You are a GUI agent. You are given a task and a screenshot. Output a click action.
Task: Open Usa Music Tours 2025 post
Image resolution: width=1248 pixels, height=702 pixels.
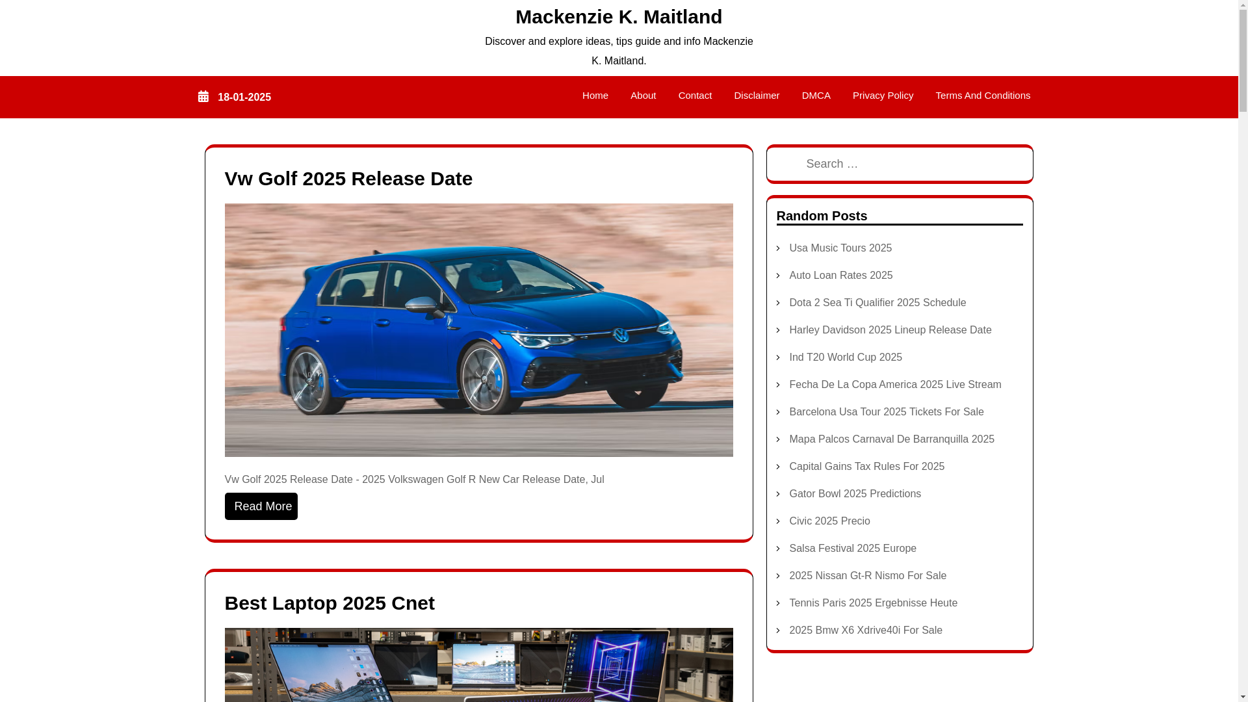840,248
